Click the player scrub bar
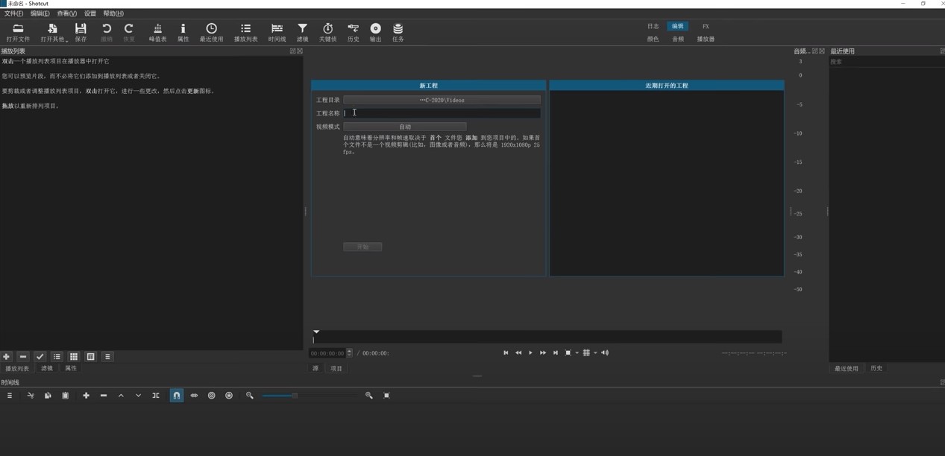The width and height of the screenshot is (945, 456). (547, 337)
